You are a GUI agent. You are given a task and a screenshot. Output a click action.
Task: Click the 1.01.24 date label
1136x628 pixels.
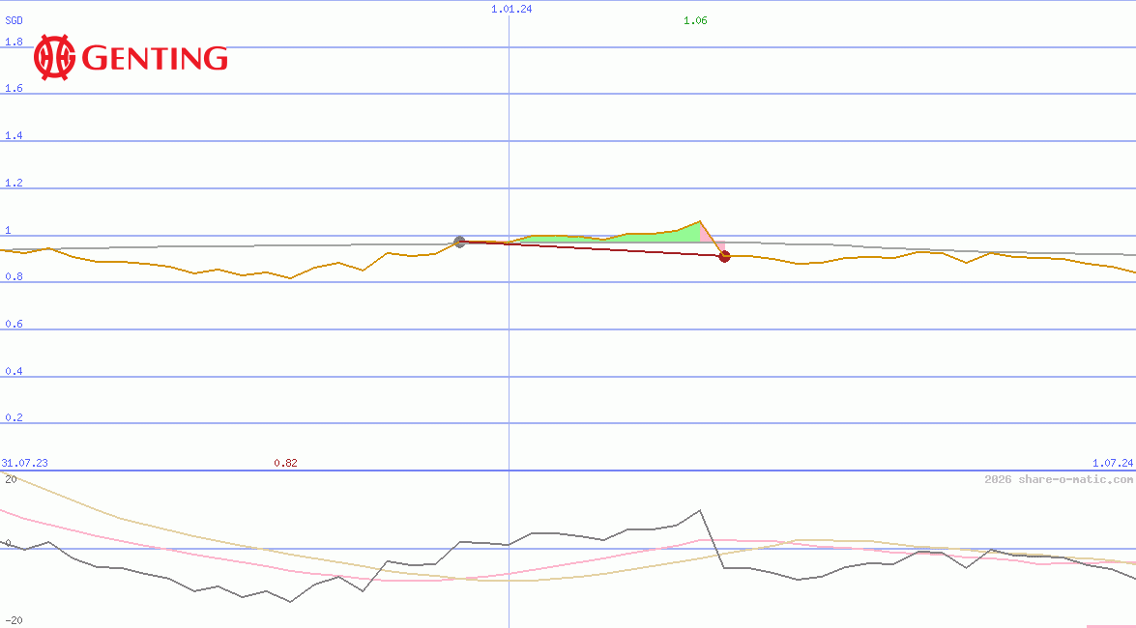[511, 9]
